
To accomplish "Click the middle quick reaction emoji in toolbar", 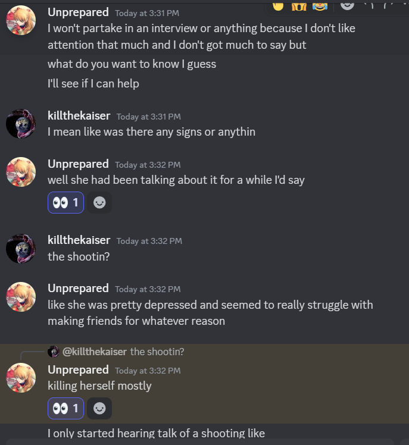I will click(299, 6).
